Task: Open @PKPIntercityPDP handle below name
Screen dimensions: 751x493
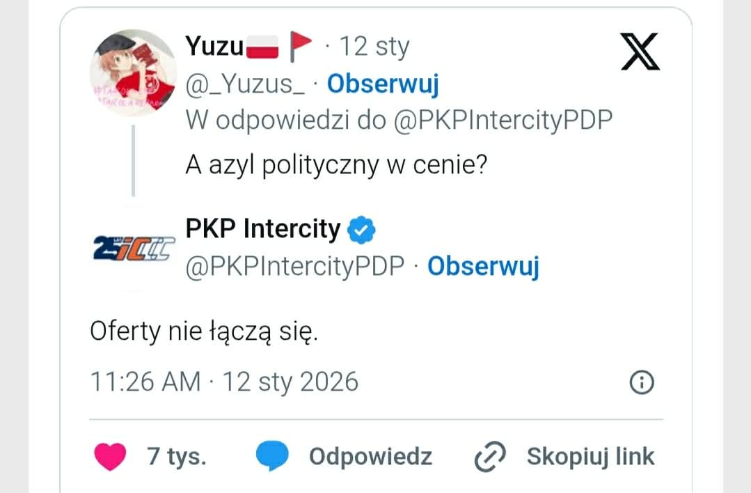Action: [295, 266]
